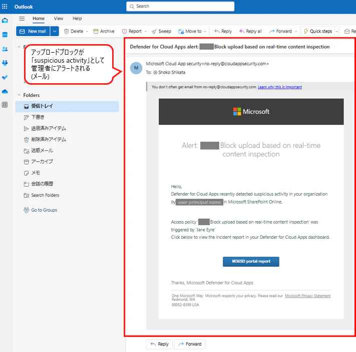The width and height of the screenshot is (356, 352).
Task: Archive the current email
Action: (104, 31)
